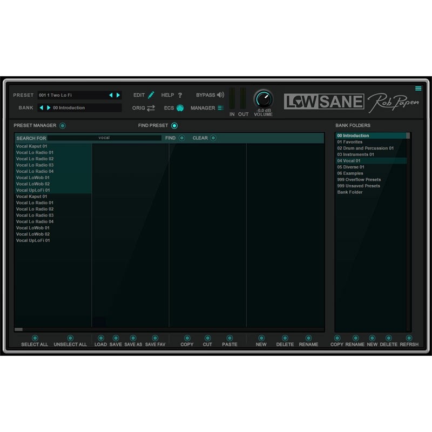This screenshot has width=432, height=432.
Task: Select 02 Drum and Percussion 01 folder
Action: tap(371, 148)
